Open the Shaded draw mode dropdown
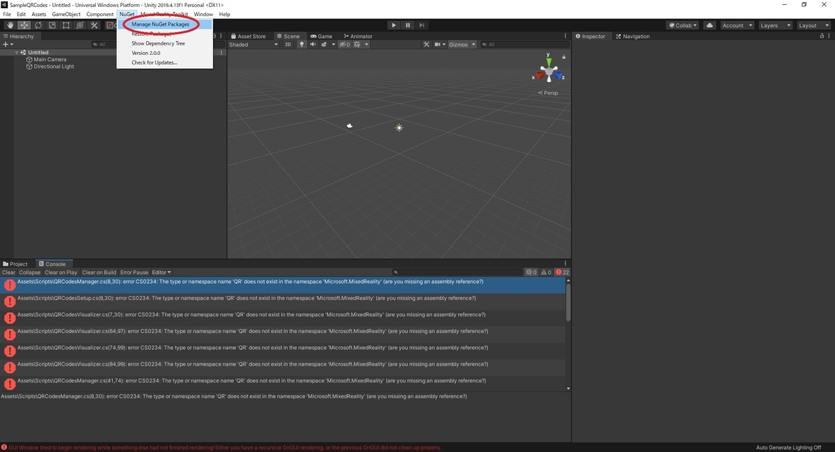 pyautogui.click(x=253, y=45)
